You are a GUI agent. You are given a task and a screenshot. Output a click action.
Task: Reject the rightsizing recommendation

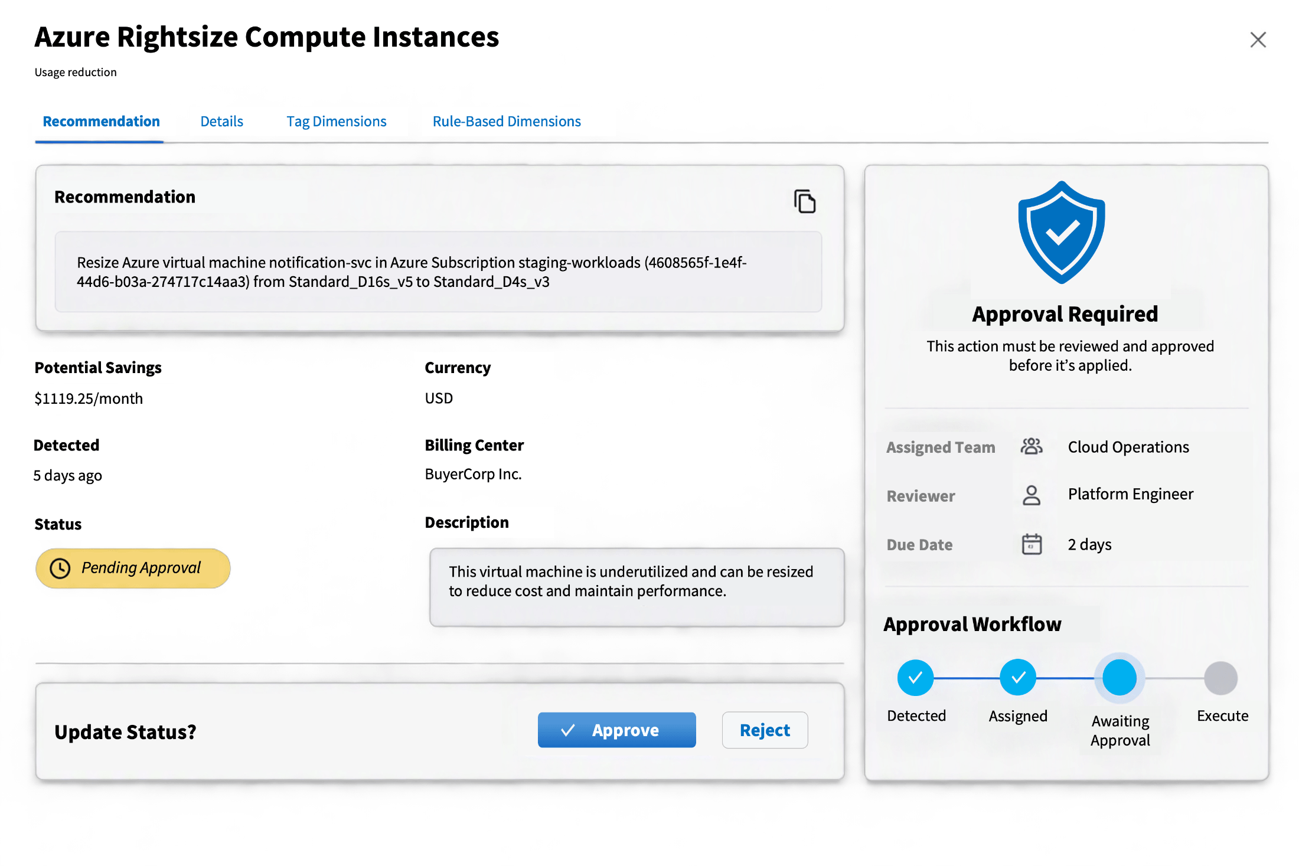765,730
